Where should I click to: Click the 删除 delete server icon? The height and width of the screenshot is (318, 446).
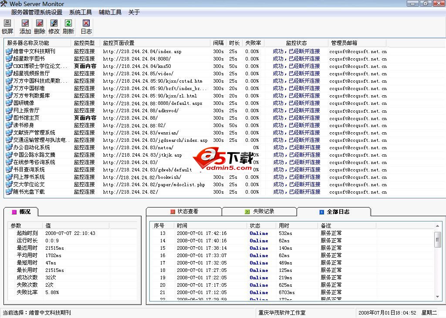pyautogui.click(x=39, y=26)
